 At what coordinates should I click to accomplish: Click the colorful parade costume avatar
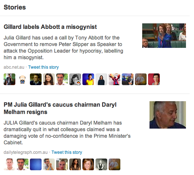[x=115, y=79]
